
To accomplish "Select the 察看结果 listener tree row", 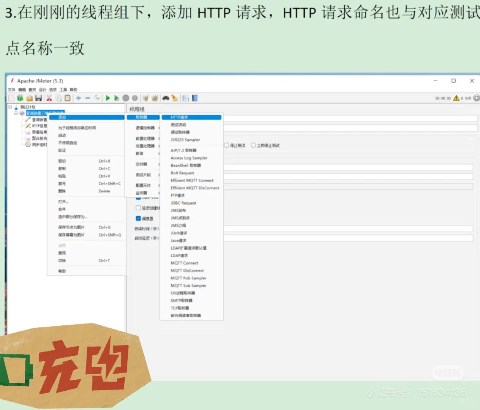I will click(x=36, y=132).
